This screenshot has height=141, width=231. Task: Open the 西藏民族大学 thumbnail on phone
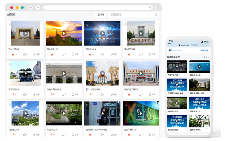pos(199,103)
